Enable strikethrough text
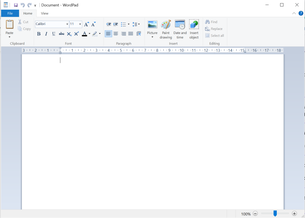This screenshot has height=218, width=305. coord(61,33)
